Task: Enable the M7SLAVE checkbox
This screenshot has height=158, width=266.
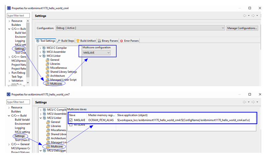Action: 70,125
